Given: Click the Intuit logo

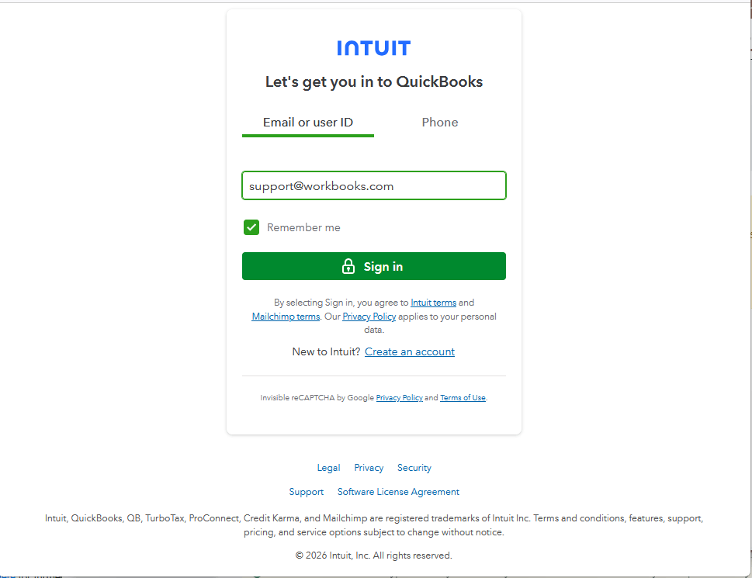Looking at the screenshot, I should coord(373,48).
